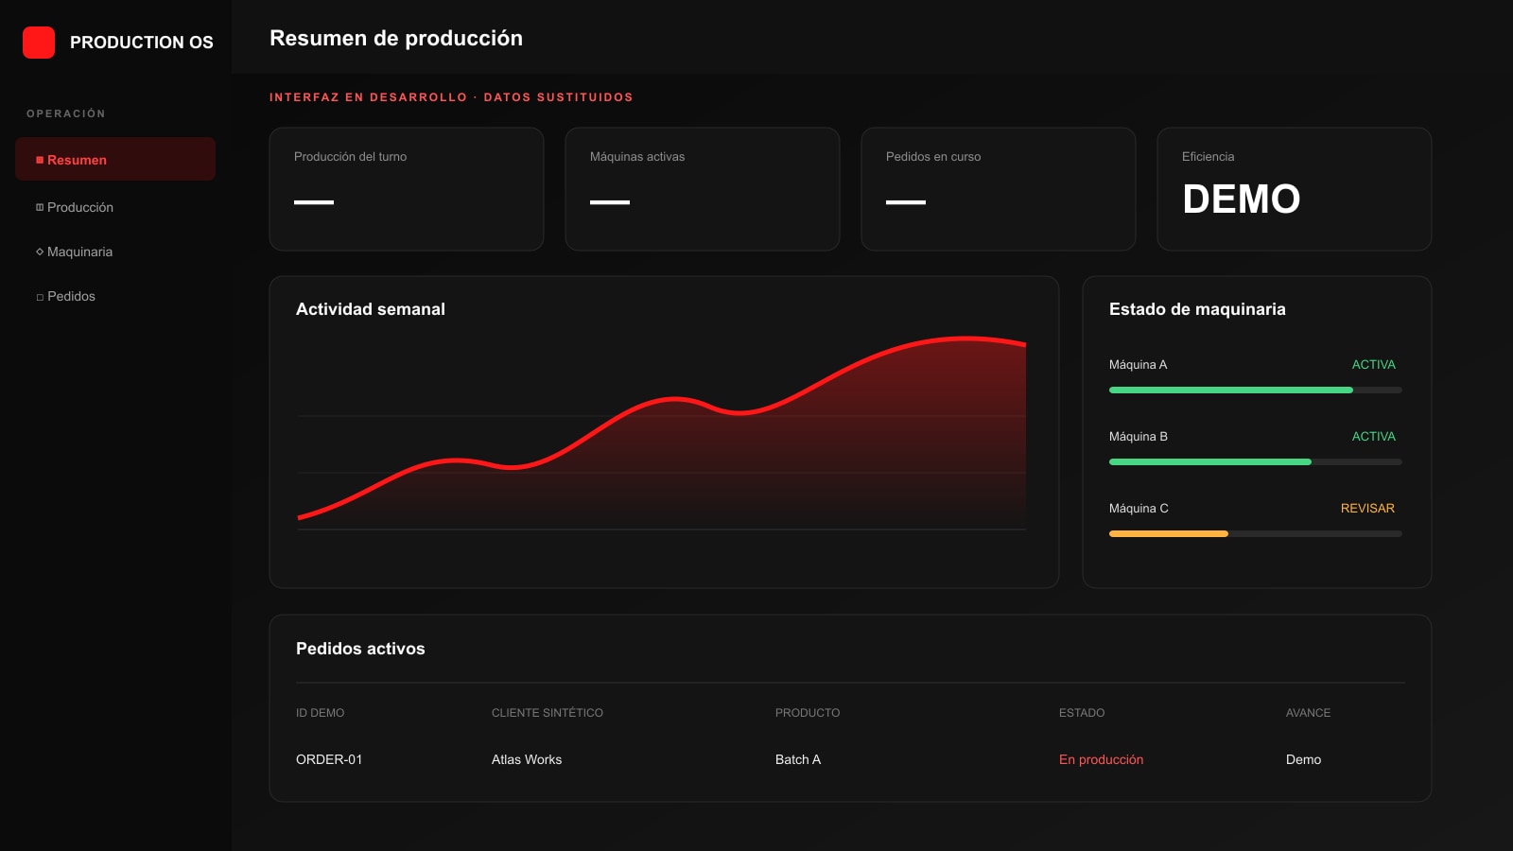Open the Producción del turno card
The height and width of the screenshot is (851, 1513).
(x=407, y=189)
